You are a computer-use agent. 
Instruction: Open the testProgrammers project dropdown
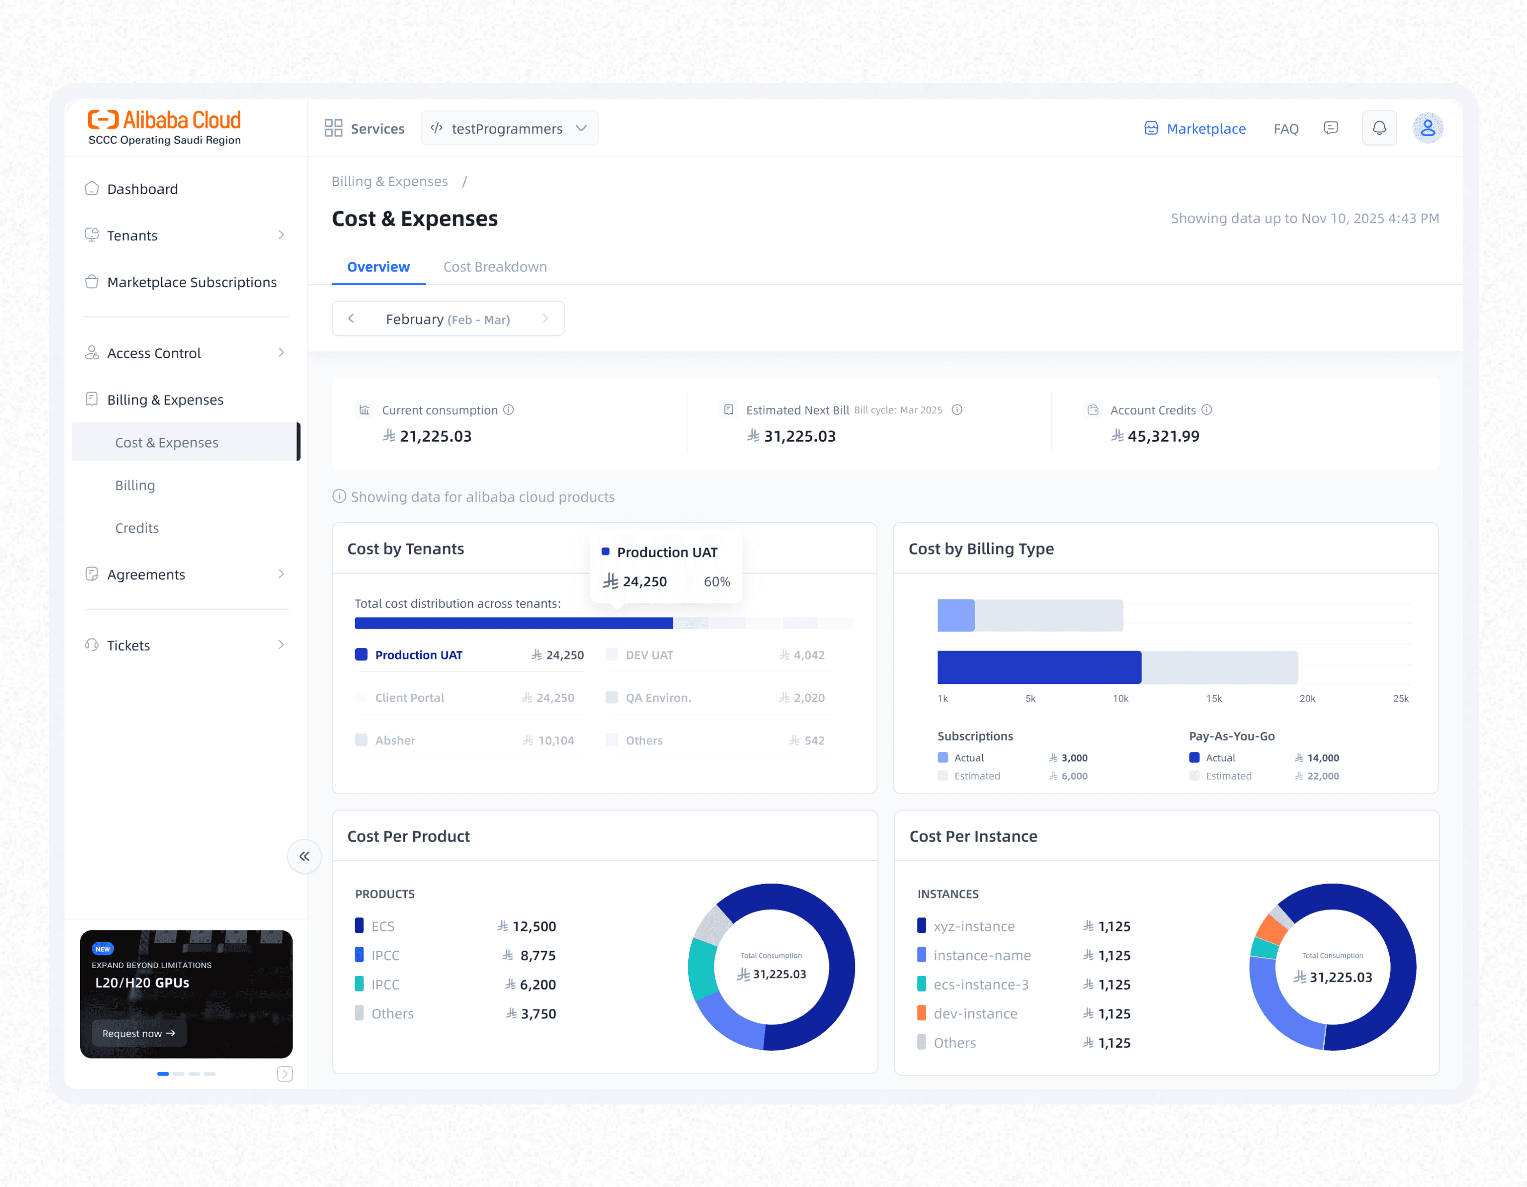point(509,128)
